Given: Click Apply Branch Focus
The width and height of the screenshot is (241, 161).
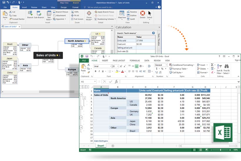Looking at the screenshot, I should (104, 12).
